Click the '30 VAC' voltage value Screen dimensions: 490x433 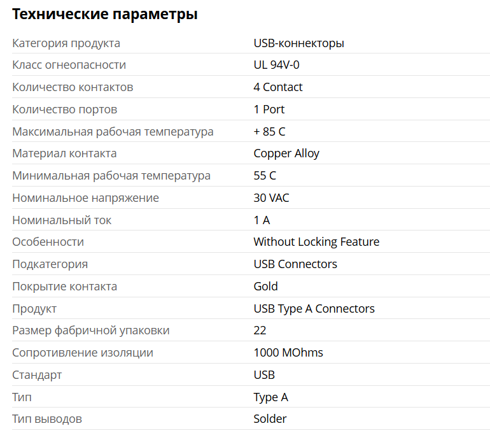tap(271, 198)
